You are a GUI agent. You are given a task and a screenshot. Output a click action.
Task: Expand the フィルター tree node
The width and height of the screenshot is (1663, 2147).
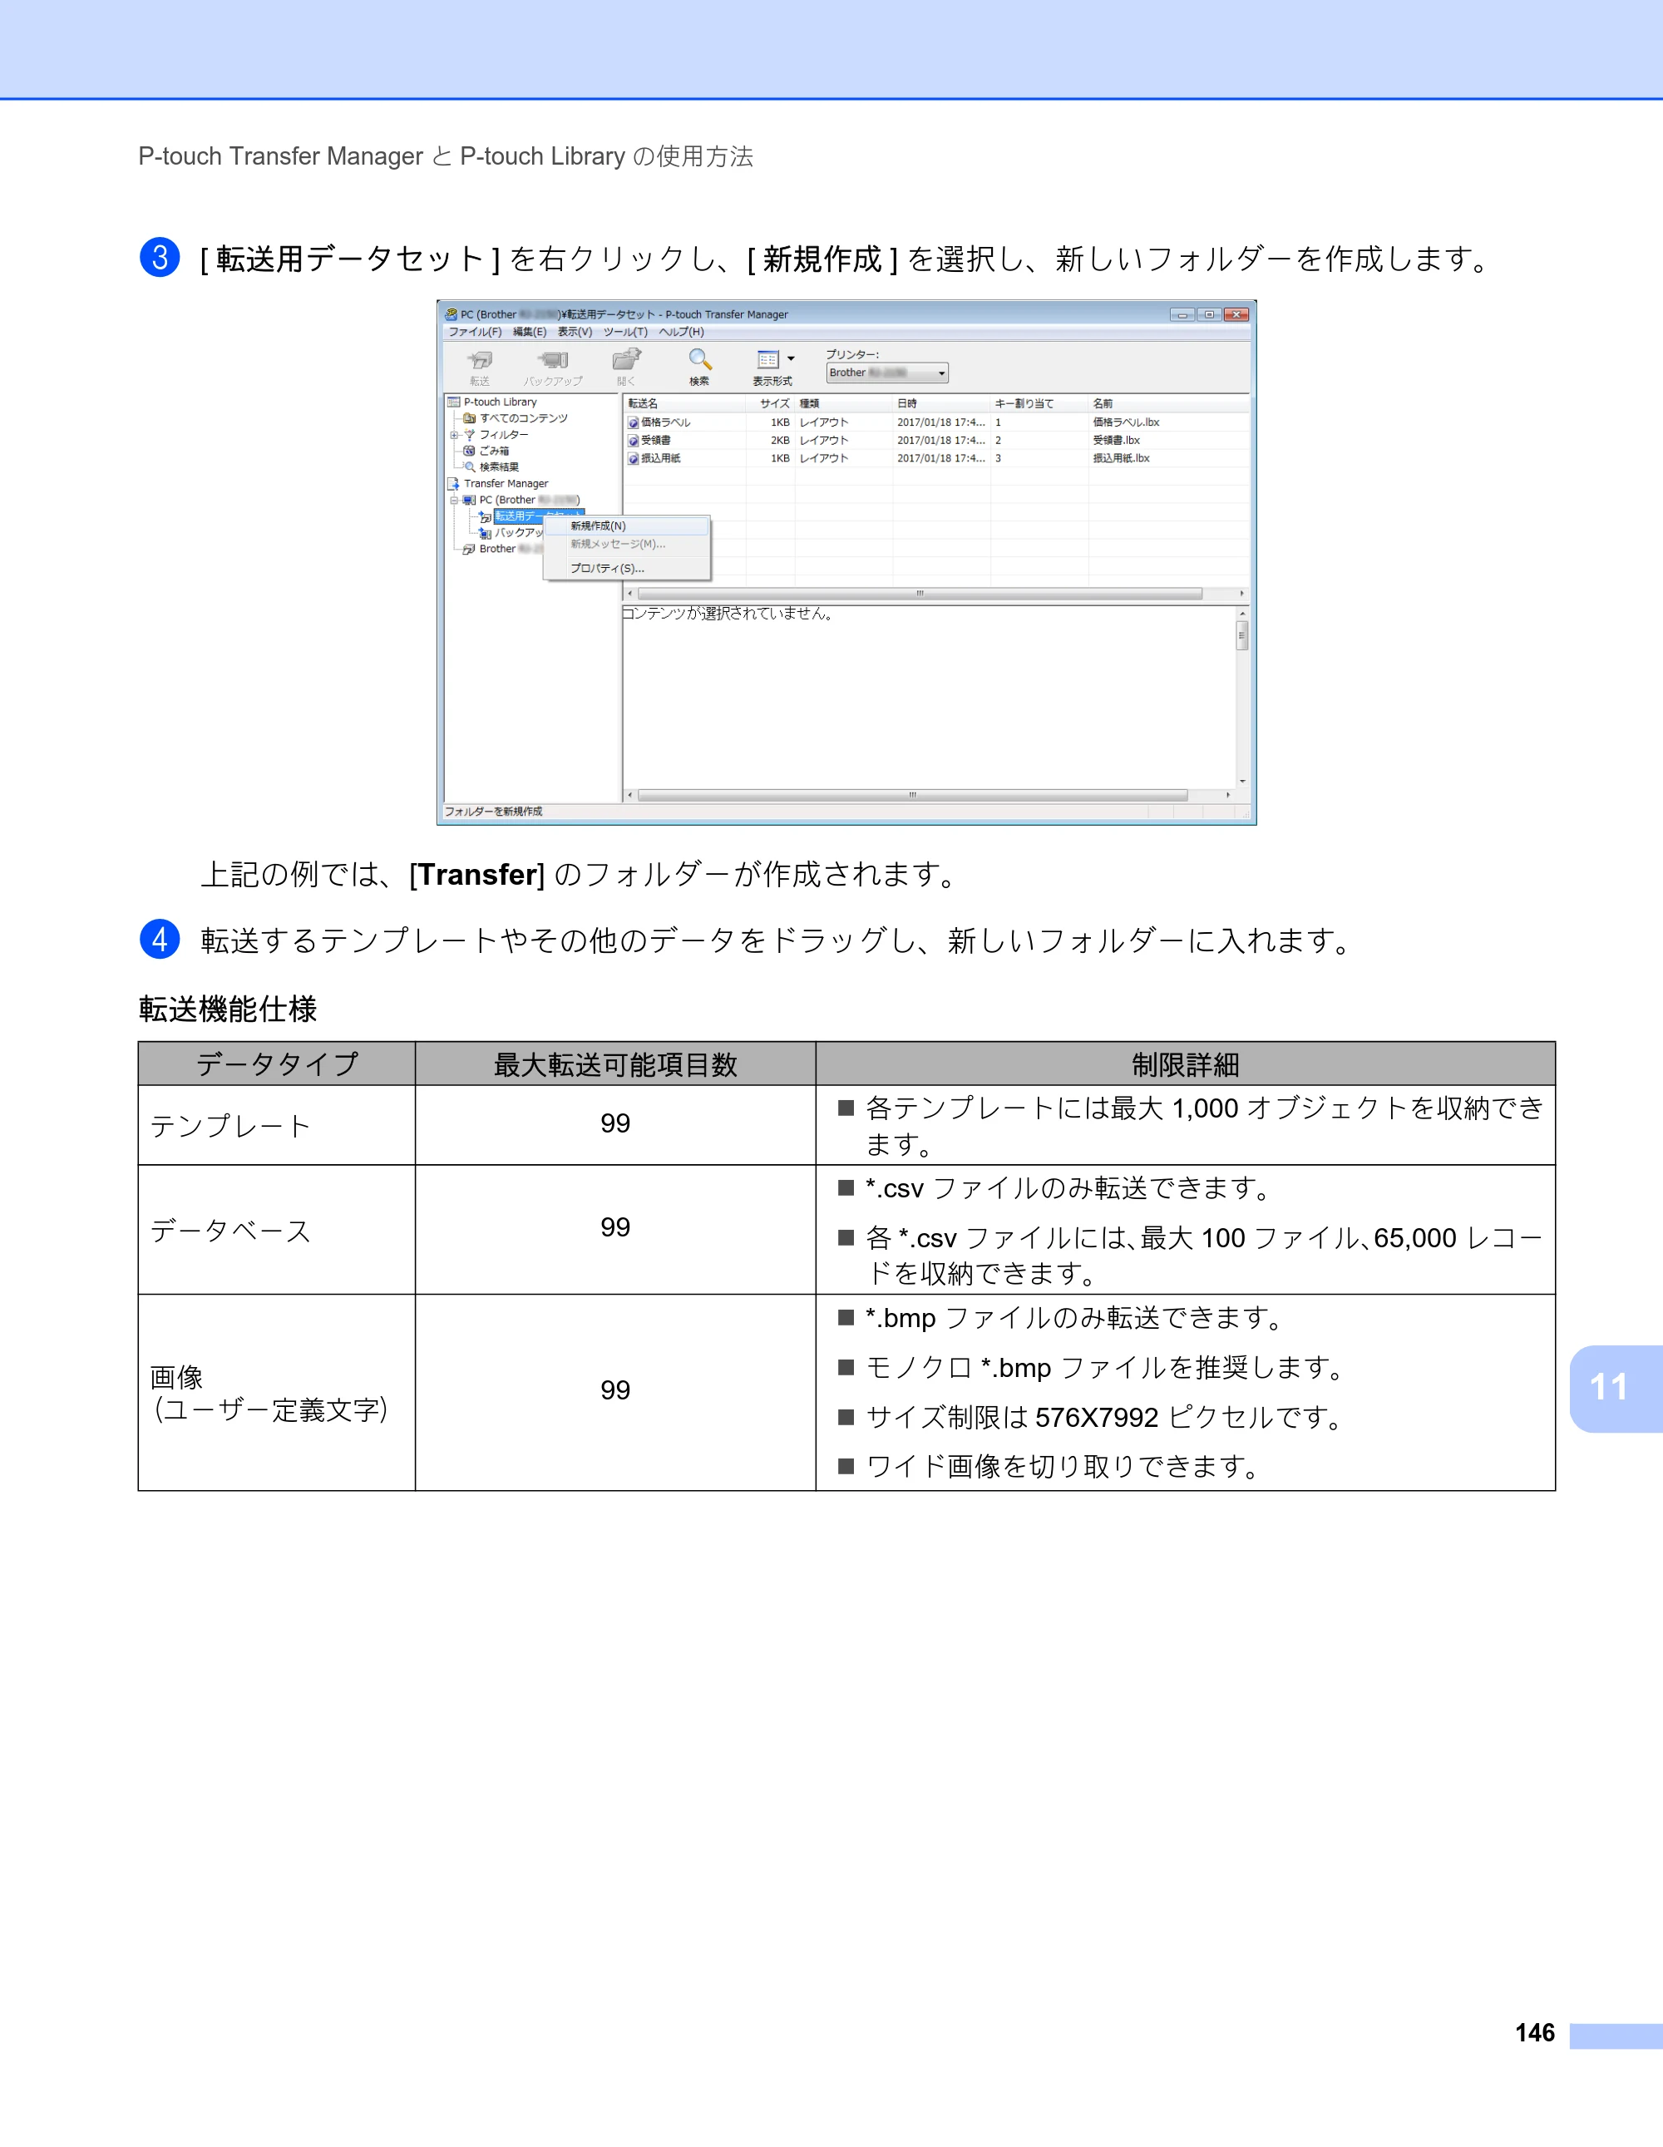(454, 435)
